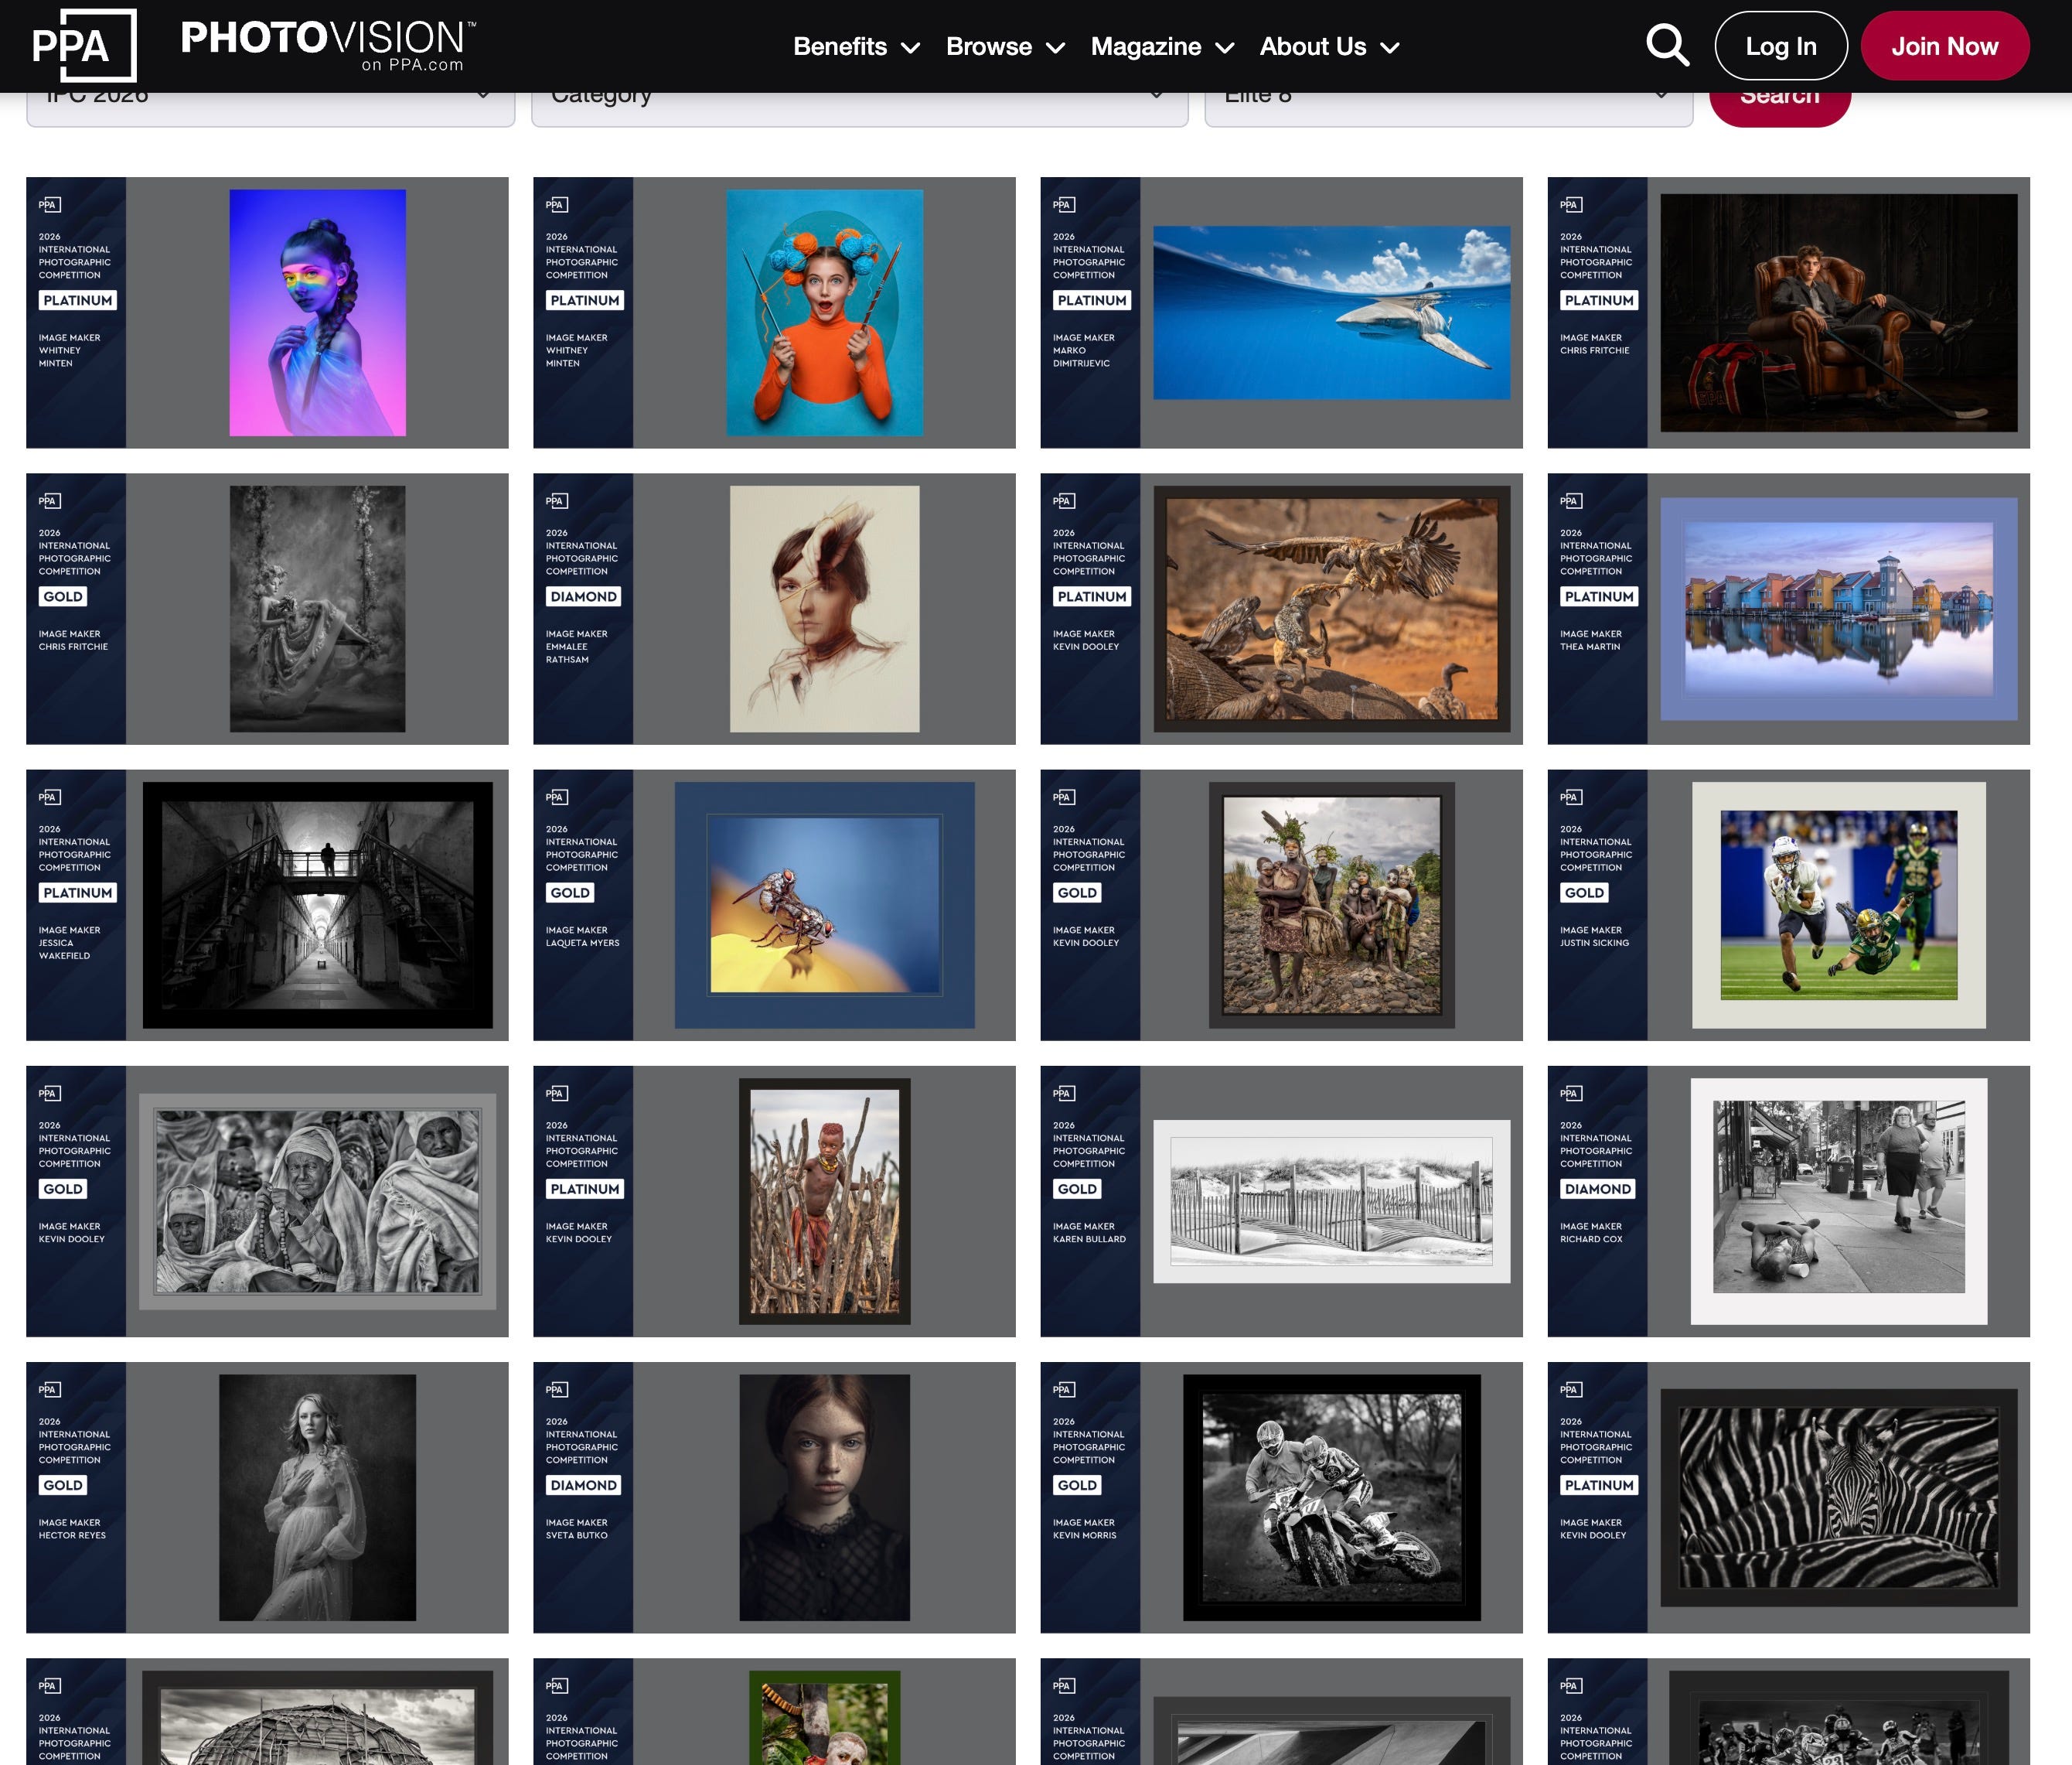Click the search magnifier icon
Image resolution: width=2072 pixels, height=1765 pixels.
pos(1667,46)
